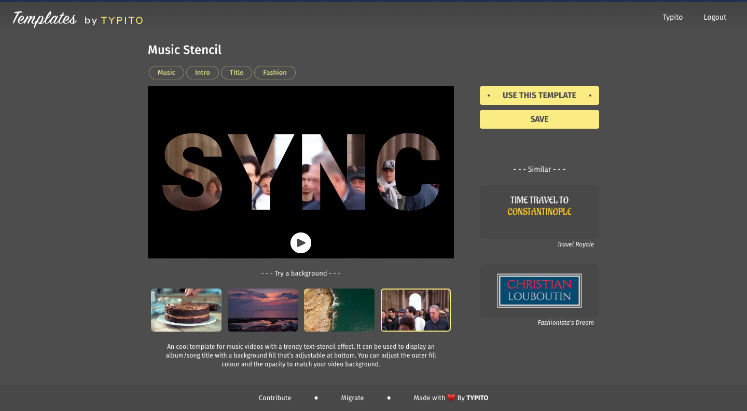Image resolution: width=747 pixels, height=411 pixels.
Task: Click the Typito link in header
Action: click(x=672, y=17)
